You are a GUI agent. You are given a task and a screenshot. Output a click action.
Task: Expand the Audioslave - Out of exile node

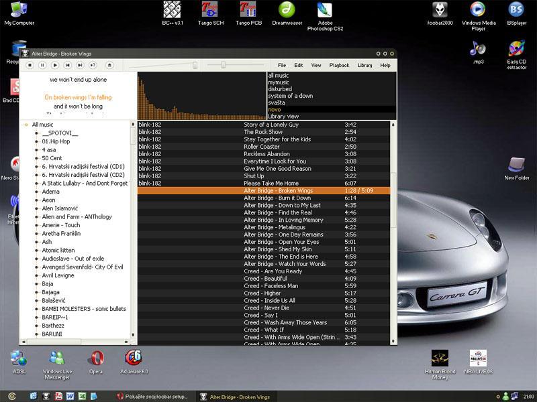click(36, 259)
